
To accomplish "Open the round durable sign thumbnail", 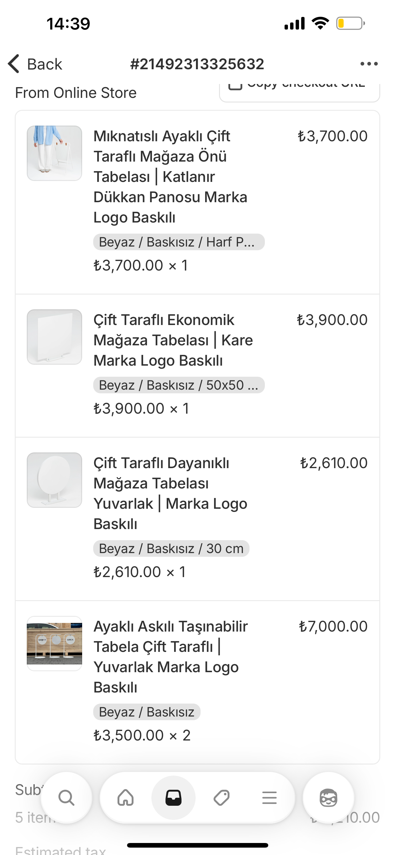I will tap(54, 480).
